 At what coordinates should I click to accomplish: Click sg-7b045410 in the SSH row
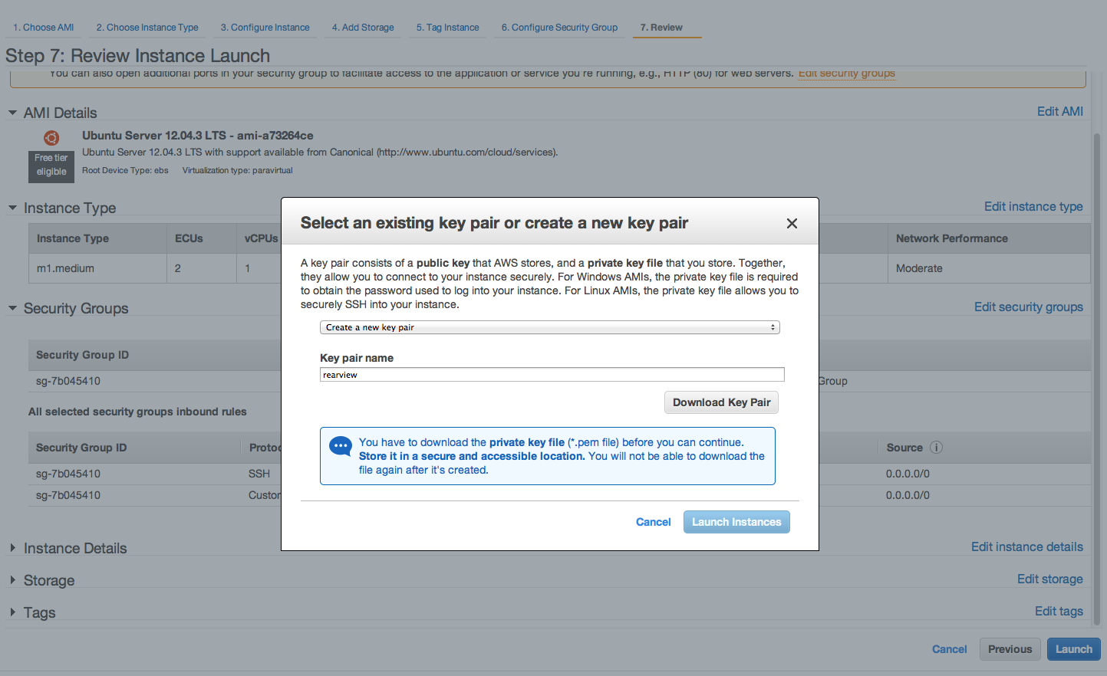point(68,474)
